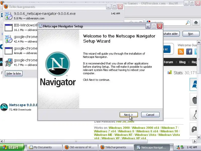Click the Netscape logo beside Netscape 9.0.0.6
The image size is (201, 151).
(x=4, y=107)
